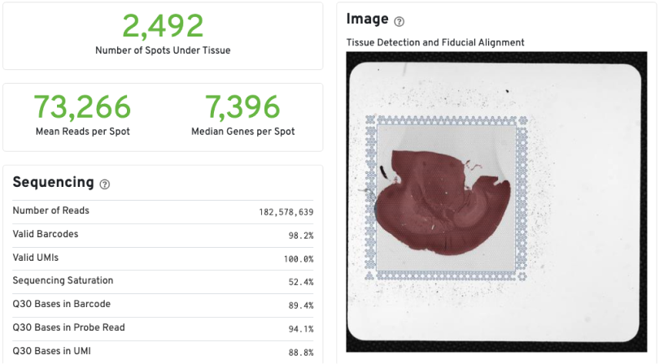The width and height of the screenshot is (659, 364).
Task: Click the Tissue Detection and Fiducial Alignment caption
Action: 435,42
